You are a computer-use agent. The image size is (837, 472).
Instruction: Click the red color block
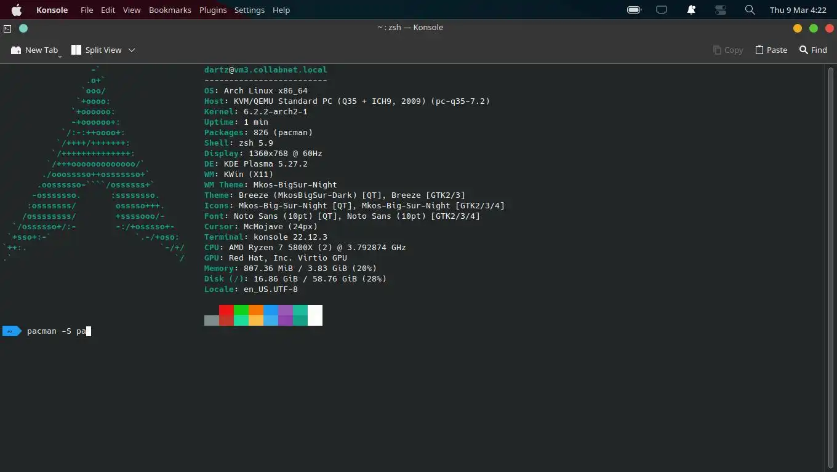pyautogui.click(x=226, y=310)
